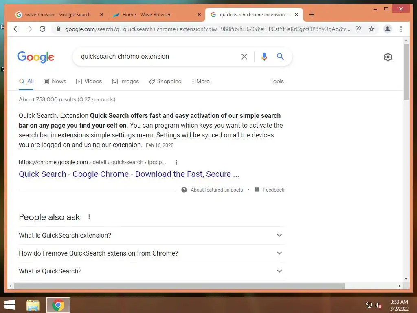Viewport: 417px width, 313px height.
Task: Close the wave browser Google Search tab
Action: click(x=101, y=15)
